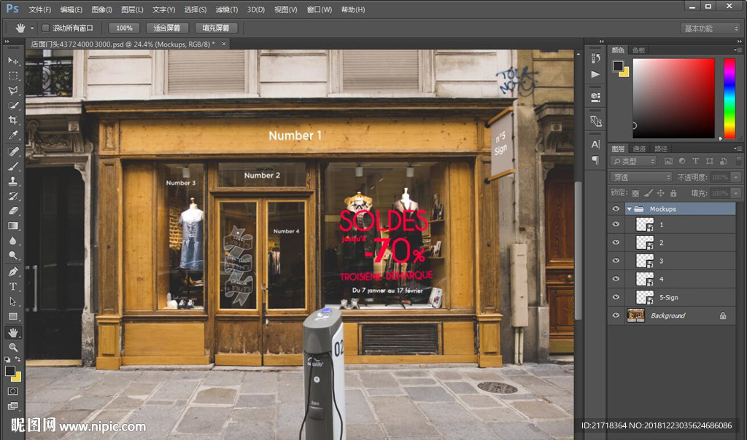The height and width of the screenshot is (440, 747).
Task: Select the Crop tool
Action: (x=13, y=120)
